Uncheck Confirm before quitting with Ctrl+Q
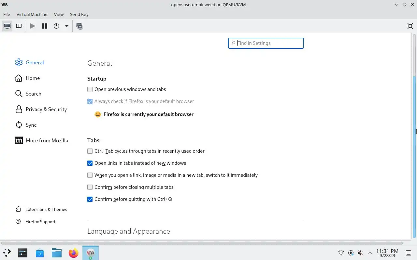The width and height of the screenshot is (417, 260). (90, 199)
